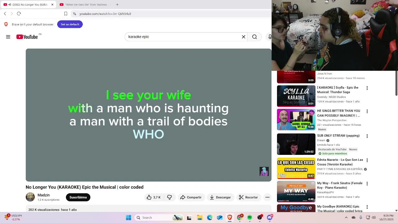Open options for Ednita Nazario video
This screenshot has width=398, height=223.
[x=367, y=160]
